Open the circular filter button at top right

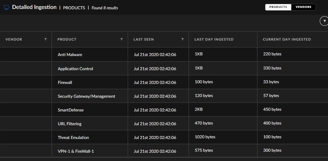(324, 21)
